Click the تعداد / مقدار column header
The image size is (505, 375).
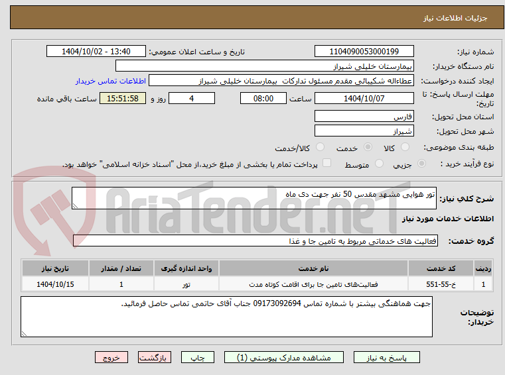(121, 268)
